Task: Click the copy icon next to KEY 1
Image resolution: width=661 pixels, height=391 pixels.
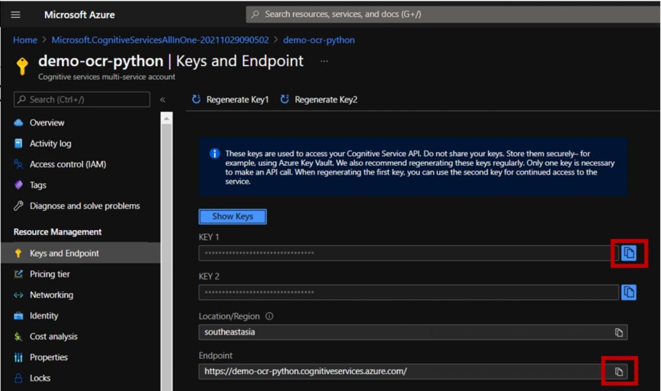Action: (x=629, y=253)
